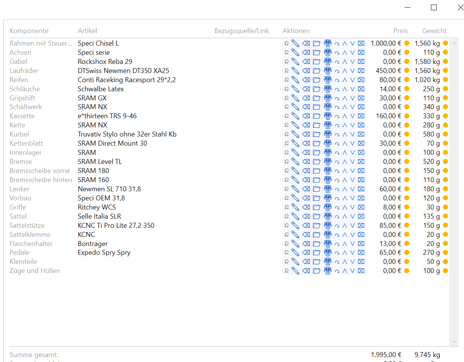Click the 1,580 kg weight value

[x=427, y=62]
